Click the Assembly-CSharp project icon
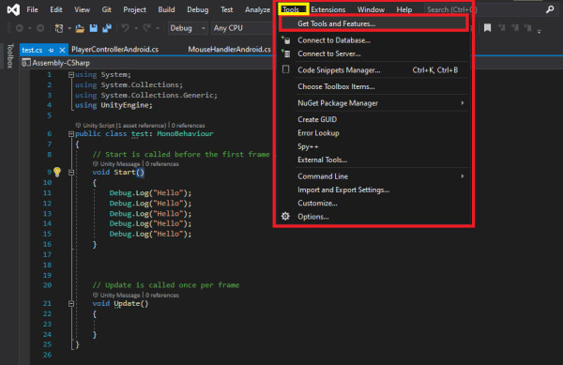The height and width of the screenshot is (365, 563). [26, 63]
